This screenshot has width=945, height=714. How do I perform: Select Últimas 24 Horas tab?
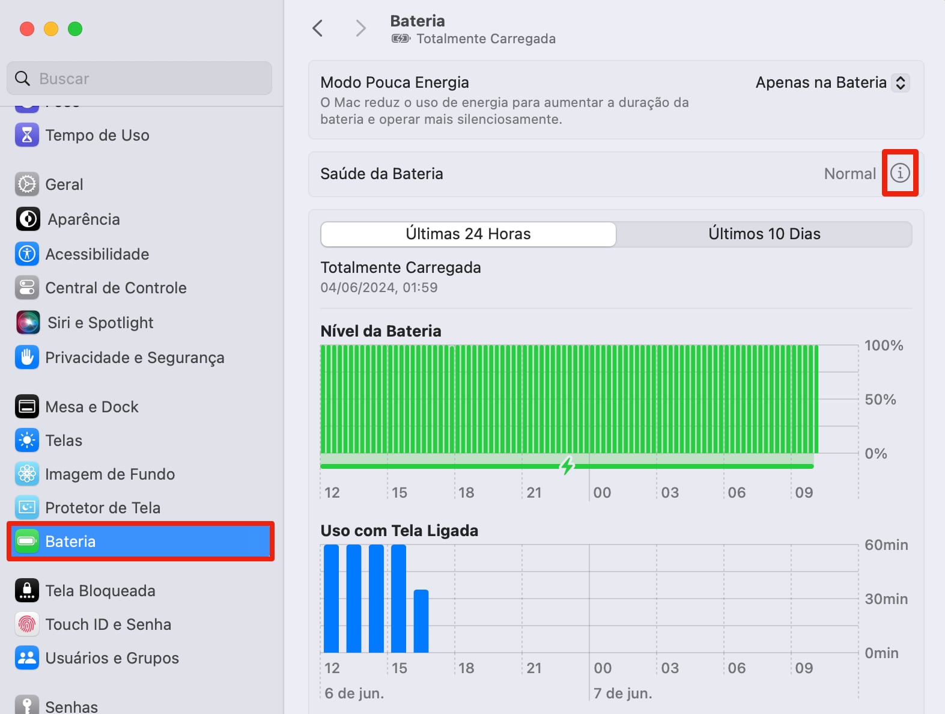click(468, 234)
